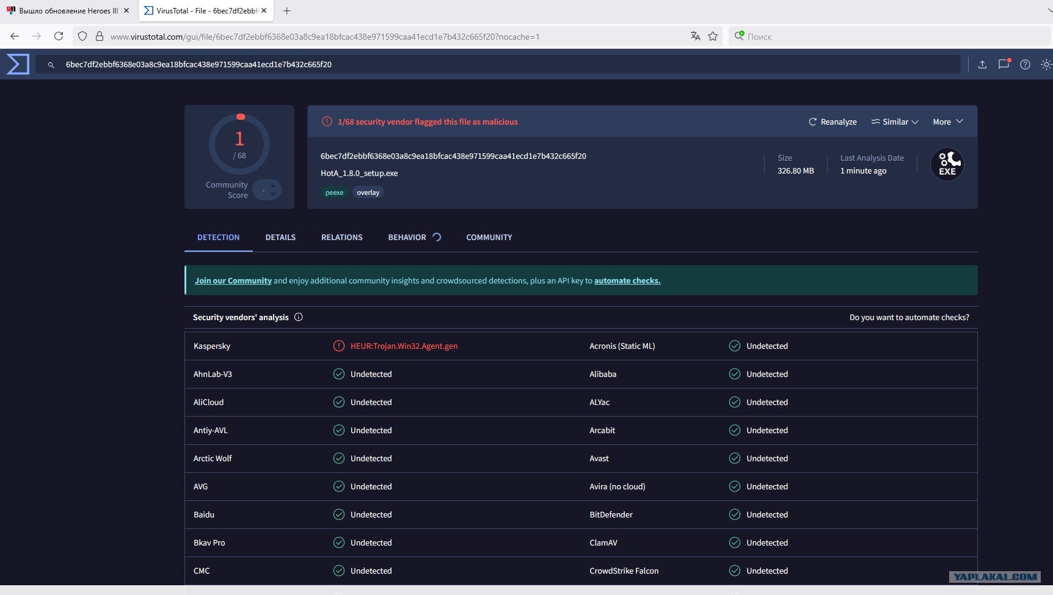Select the HotA_1.8.0_setup.exe file name
The image size is (1053, 595).
(359, 173)
